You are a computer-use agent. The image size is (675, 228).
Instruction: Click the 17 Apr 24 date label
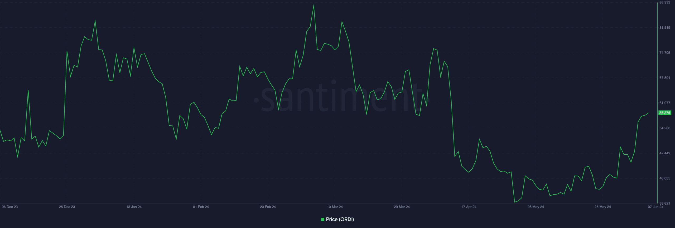[469, 207]
